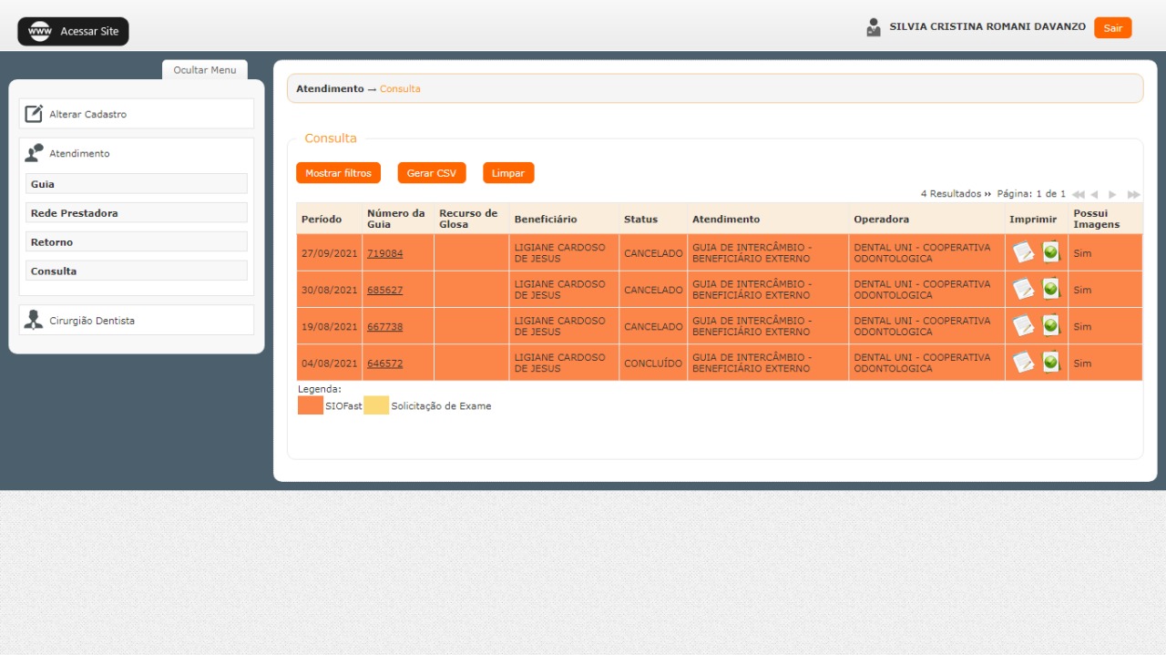Show the search filters panel

click(x=338, y=173)
